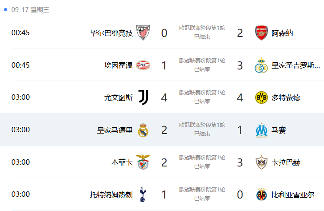Click the 托特纳姆热刺 team name
This screenshot has height=211, width=324.
point(111,195)
